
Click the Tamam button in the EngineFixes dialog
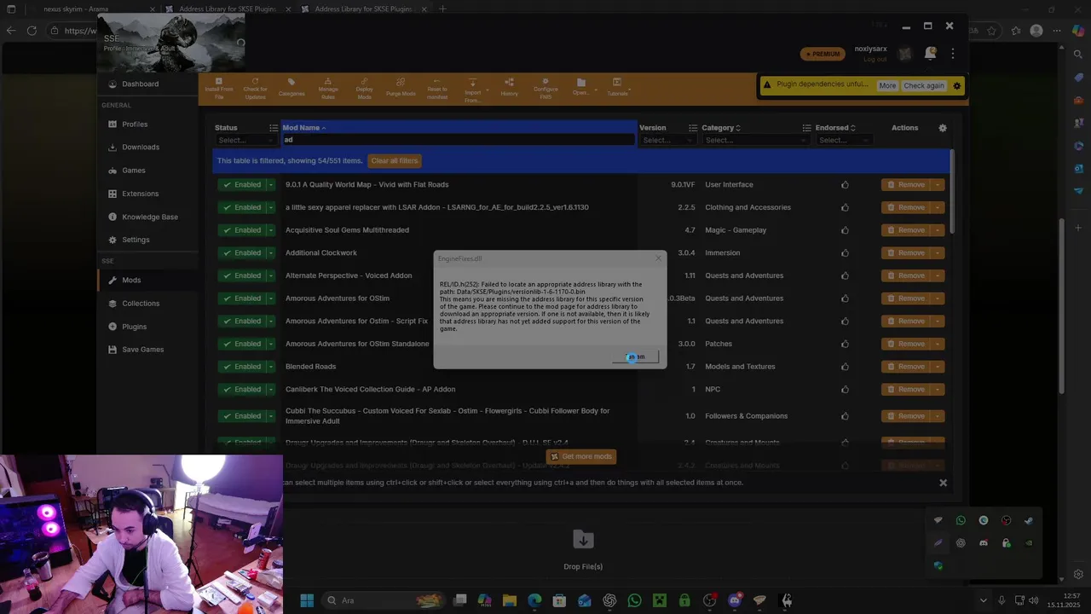click(635, 356)
